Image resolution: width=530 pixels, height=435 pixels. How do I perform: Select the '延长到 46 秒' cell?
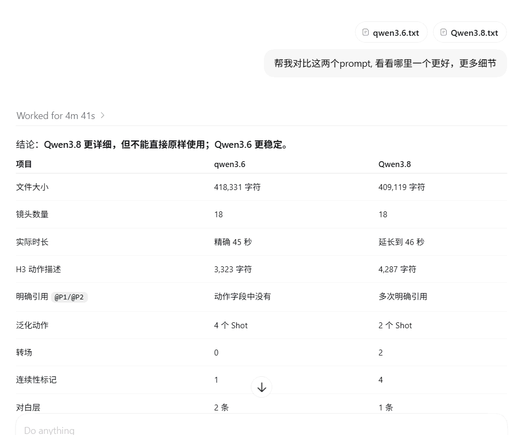coord(401,242)
